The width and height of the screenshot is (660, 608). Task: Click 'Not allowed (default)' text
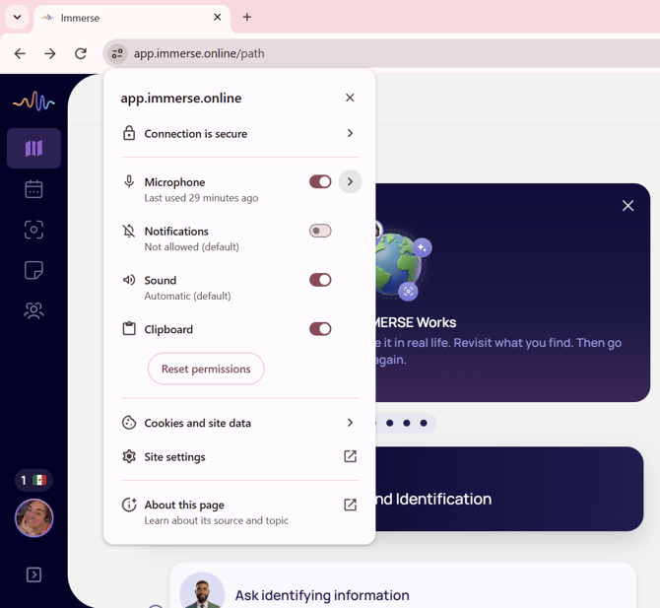191,246
